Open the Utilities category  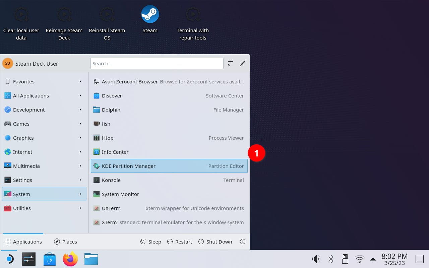click(x=44, y=208)
